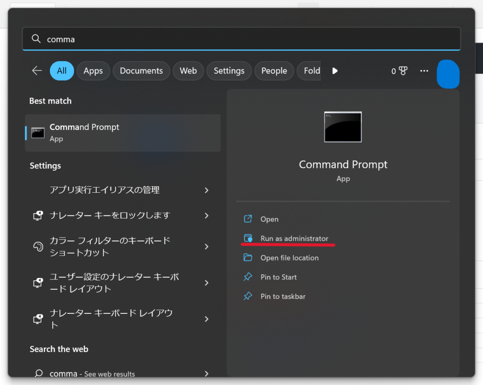Open the ユーザー設定のナレーター キーボード レイアウト result
The height and width of the screenshot is (385, 483).
point(123,283)
